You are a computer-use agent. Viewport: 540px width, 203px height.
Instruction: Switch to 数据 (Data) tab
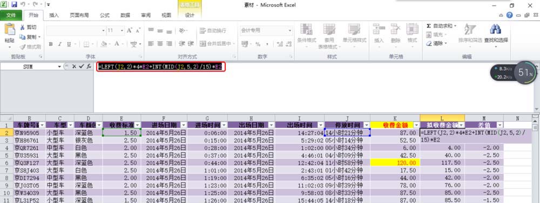pos(125,15)
